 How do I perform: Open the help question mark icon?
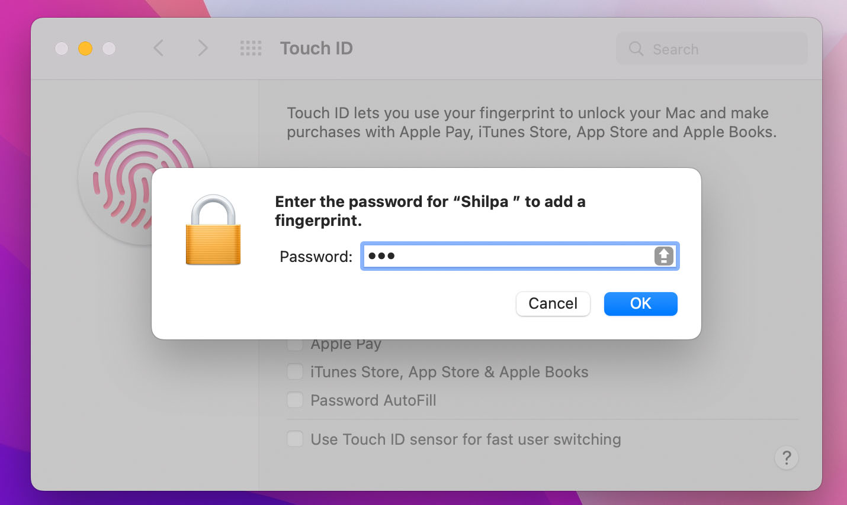[787, 458]
